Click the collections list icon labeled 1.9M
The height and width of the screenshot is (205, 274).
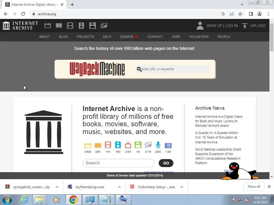(x=168, y=145)
